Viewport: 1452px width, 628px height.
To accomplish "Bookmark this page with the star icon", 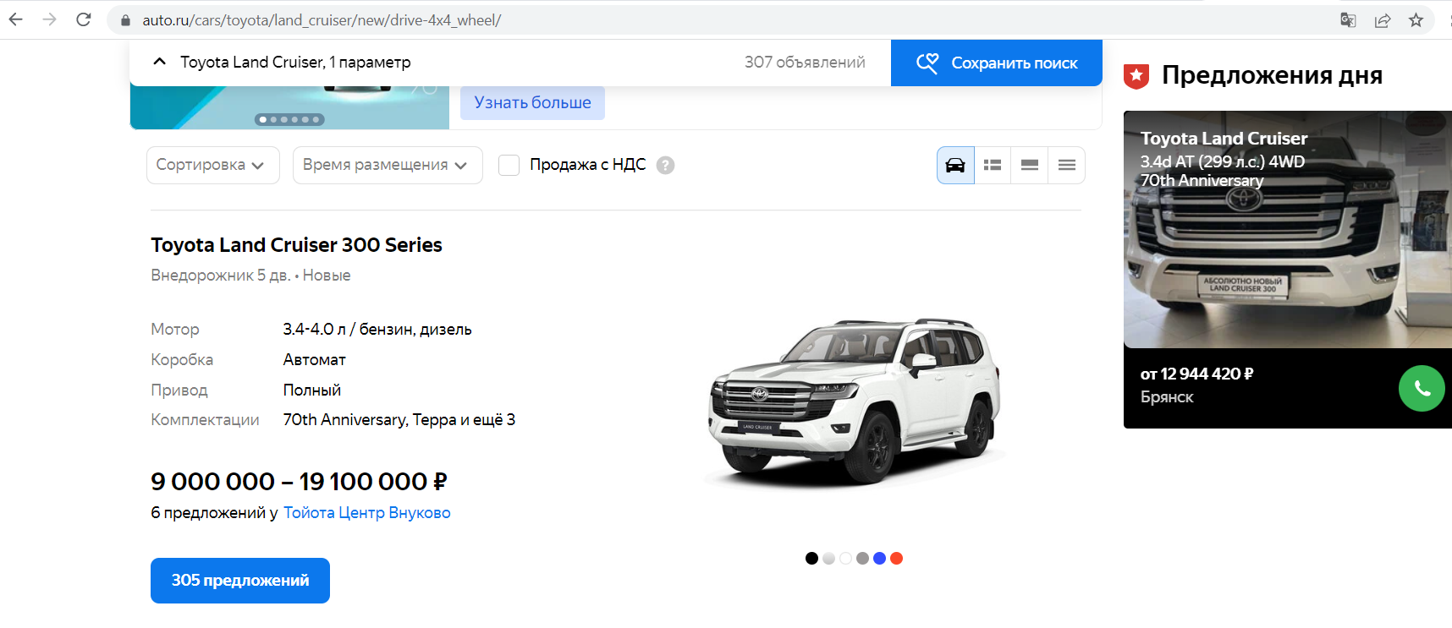I will (x=1416, y=20).
